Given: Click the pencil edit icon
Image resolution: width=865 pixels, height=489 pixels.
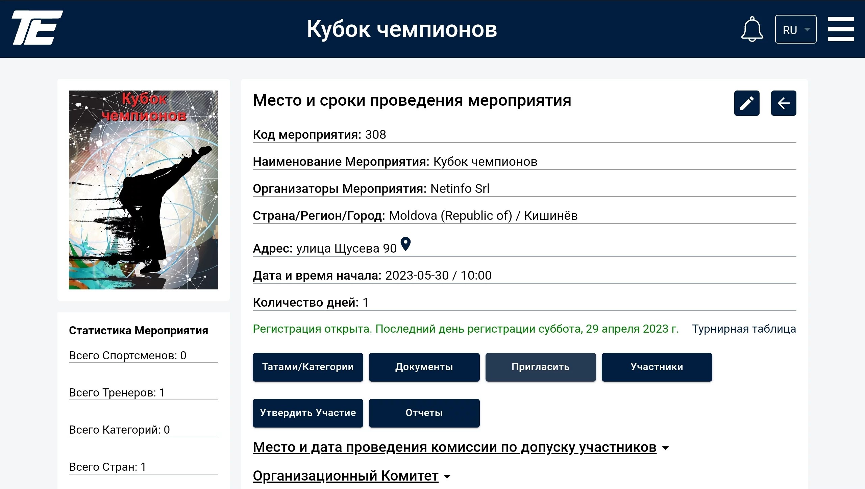Looking at the screenshot, I should click(x=747, y=103).
